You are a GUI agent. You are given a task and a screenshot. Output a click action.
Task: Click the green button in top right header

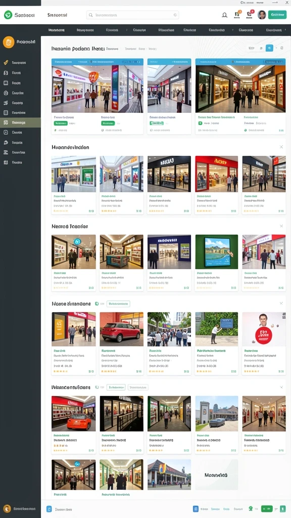point(277,15)
